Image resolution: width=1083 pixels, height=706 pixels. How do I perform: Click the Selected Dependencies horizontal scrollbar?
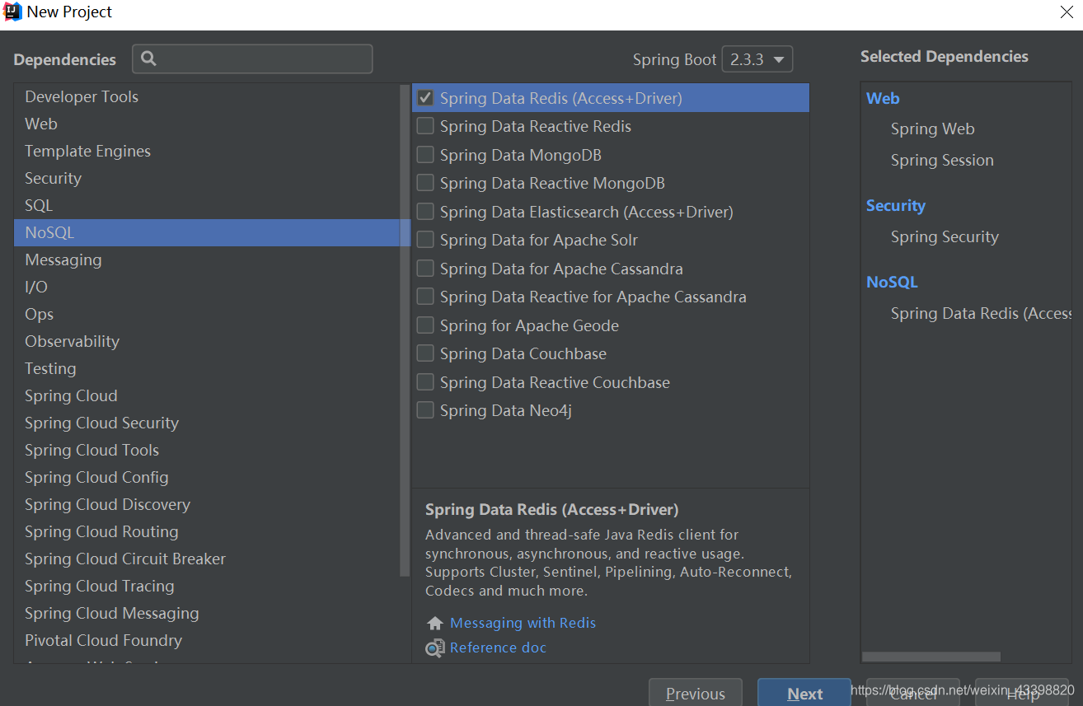931,657
